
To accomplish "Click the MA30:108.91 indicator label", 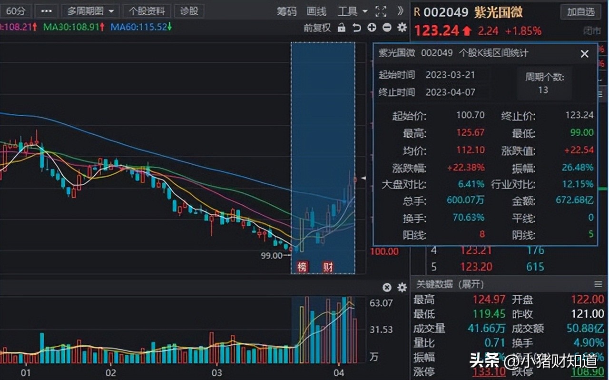I will [74, 27].
